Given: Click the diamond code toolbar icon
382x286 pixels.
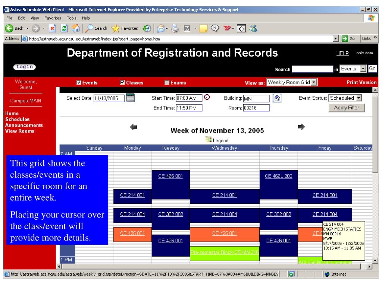Looking at the screenshot, I should point(241,29).
